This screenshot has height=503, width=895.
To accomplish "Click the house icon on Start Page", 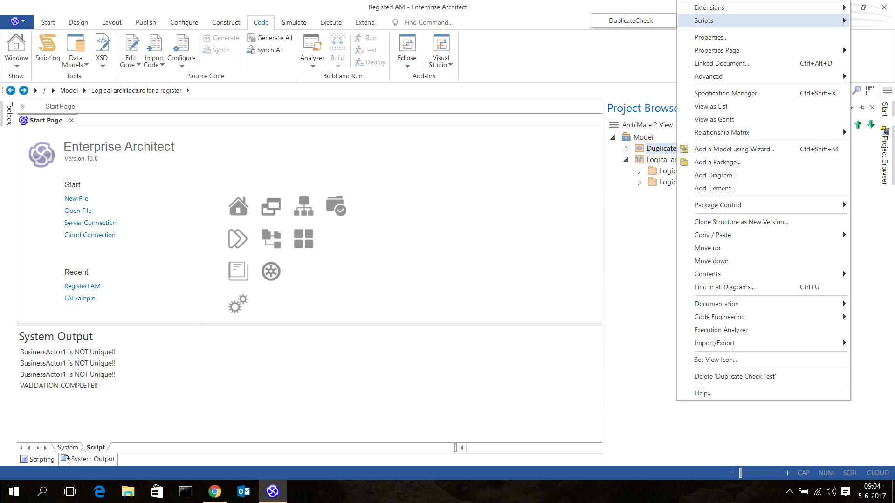I will click(238, 206).
